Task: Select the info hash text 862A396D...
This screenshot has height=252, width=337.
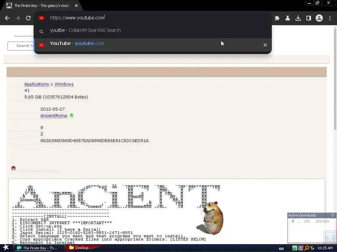Action: pos(94,141)
